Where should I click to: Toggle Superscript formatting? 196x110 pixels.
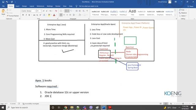[40, 15]
